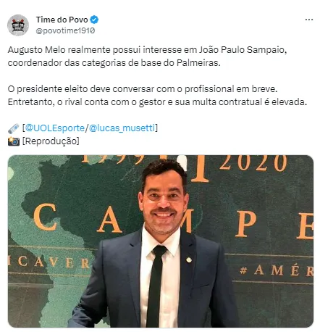Viewport: 320px width, 332px height.
Task: Open the three-dot more options menu
Action: [309, 20]
